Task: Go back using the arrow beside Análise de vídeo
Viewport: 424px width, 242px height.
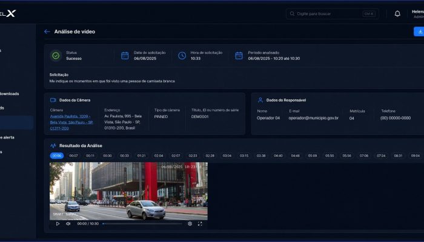Action: 47,31
